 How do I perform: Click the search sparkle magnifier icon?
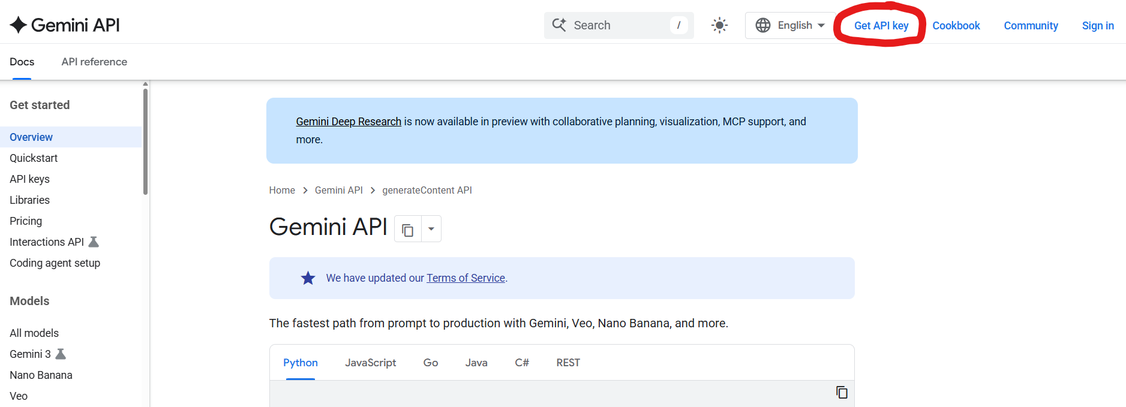pos(559,25)
